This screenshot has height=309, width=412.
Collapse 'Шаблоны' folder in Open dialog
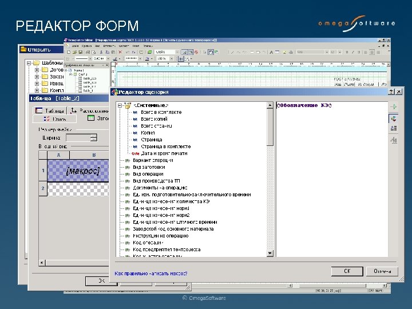click(29, 63)
